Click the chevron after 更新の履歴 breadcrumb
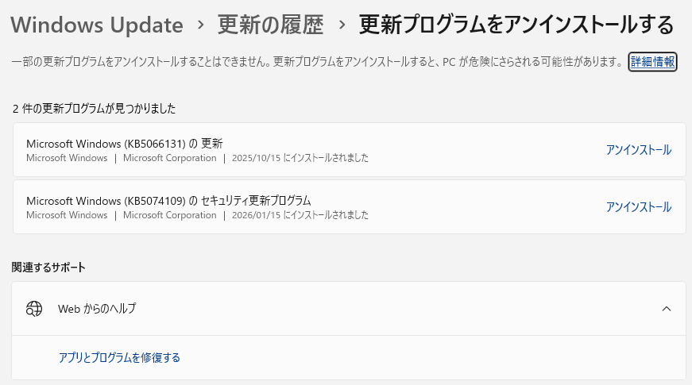Image resolution: width=692 pixels, height=385 pixels. tap(342, 26)
